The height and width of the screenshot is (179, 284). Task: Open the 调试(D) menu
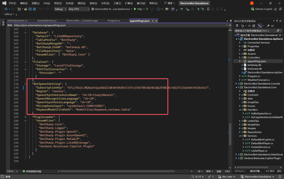(x=82, y=3)
